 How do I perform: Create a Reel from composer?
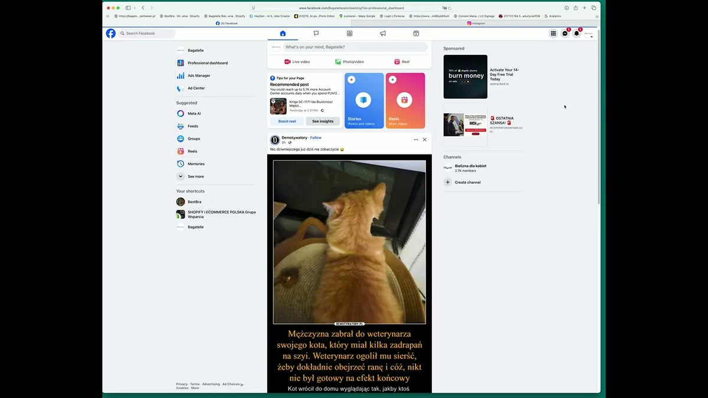click(x=402, y=62)
